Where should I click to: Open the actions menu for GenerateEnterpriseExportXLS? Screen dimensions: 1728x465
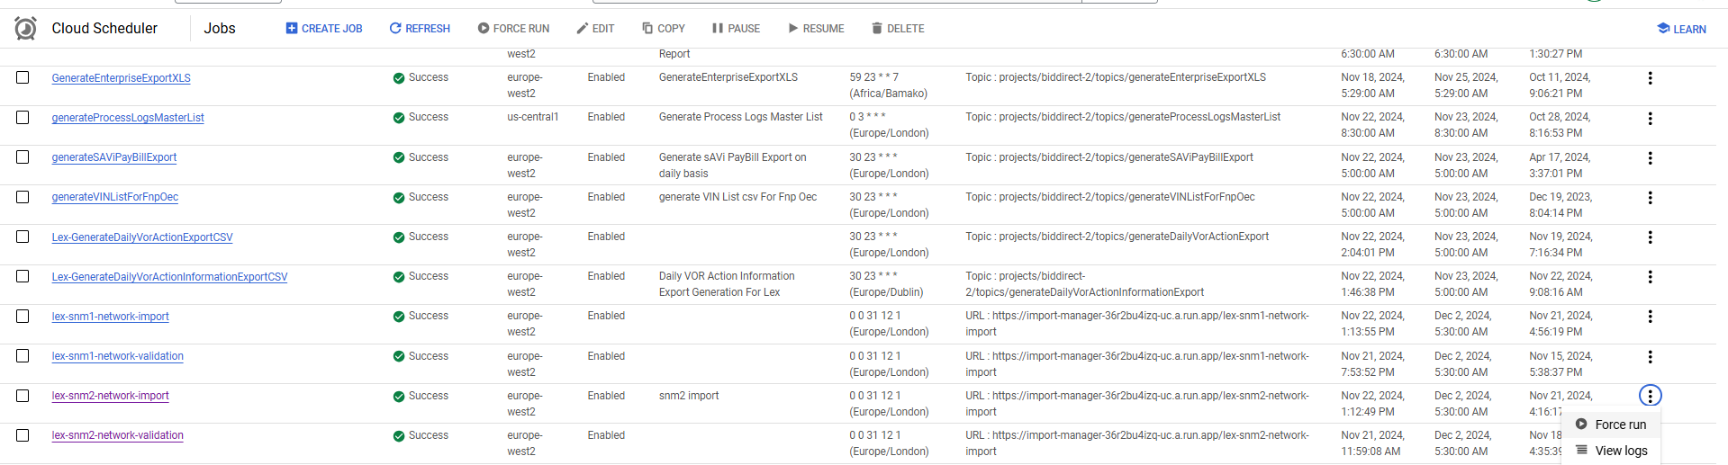1650,78
